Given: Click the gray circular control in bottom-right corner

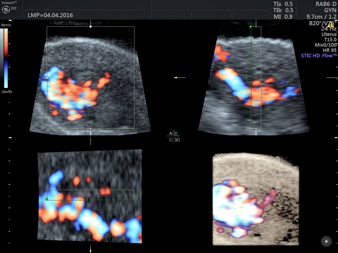Looking at the screenshot, I should point(326,242).
